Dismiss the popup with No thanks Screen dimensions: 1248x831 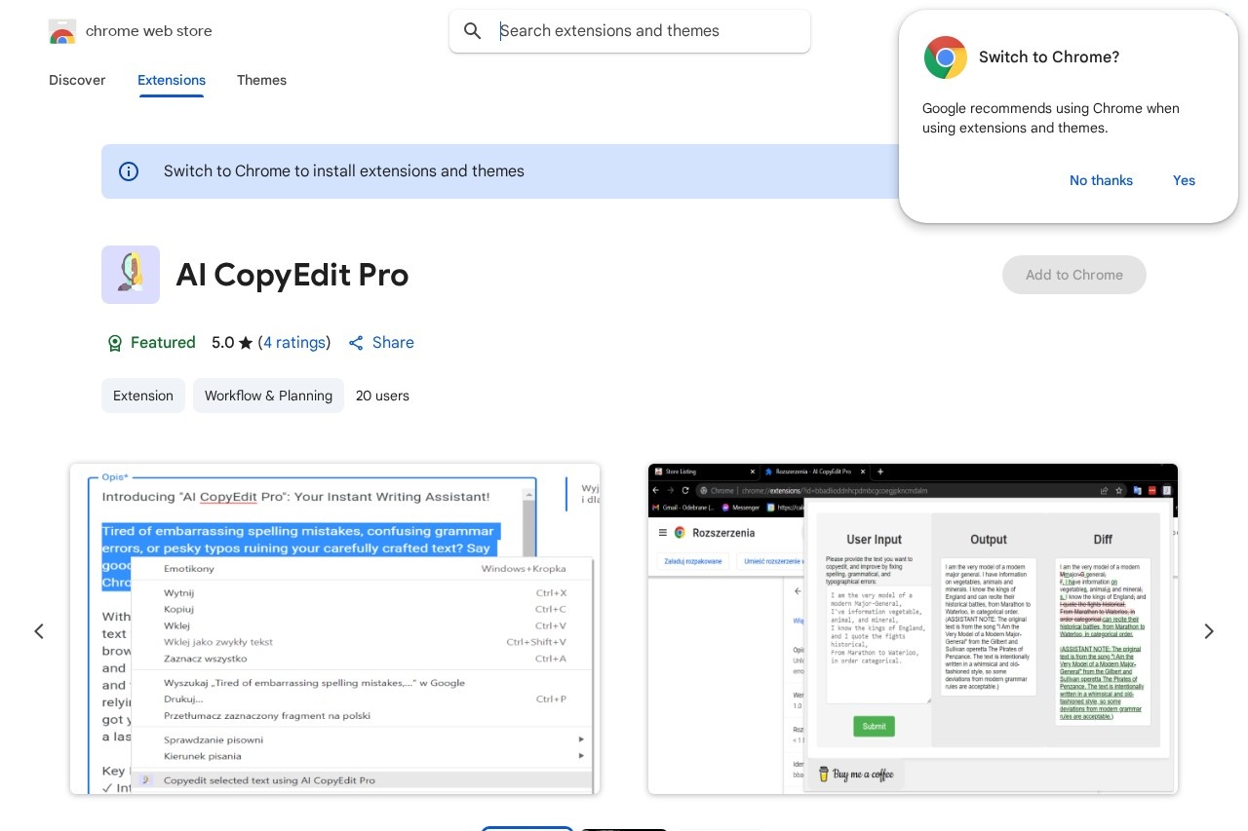[1101, 180]
